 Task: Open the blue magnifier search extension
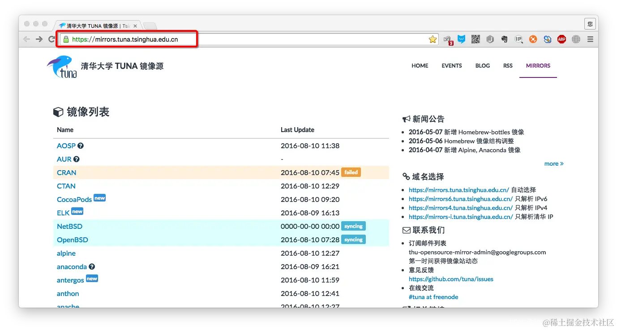click(x=547, y=39)
